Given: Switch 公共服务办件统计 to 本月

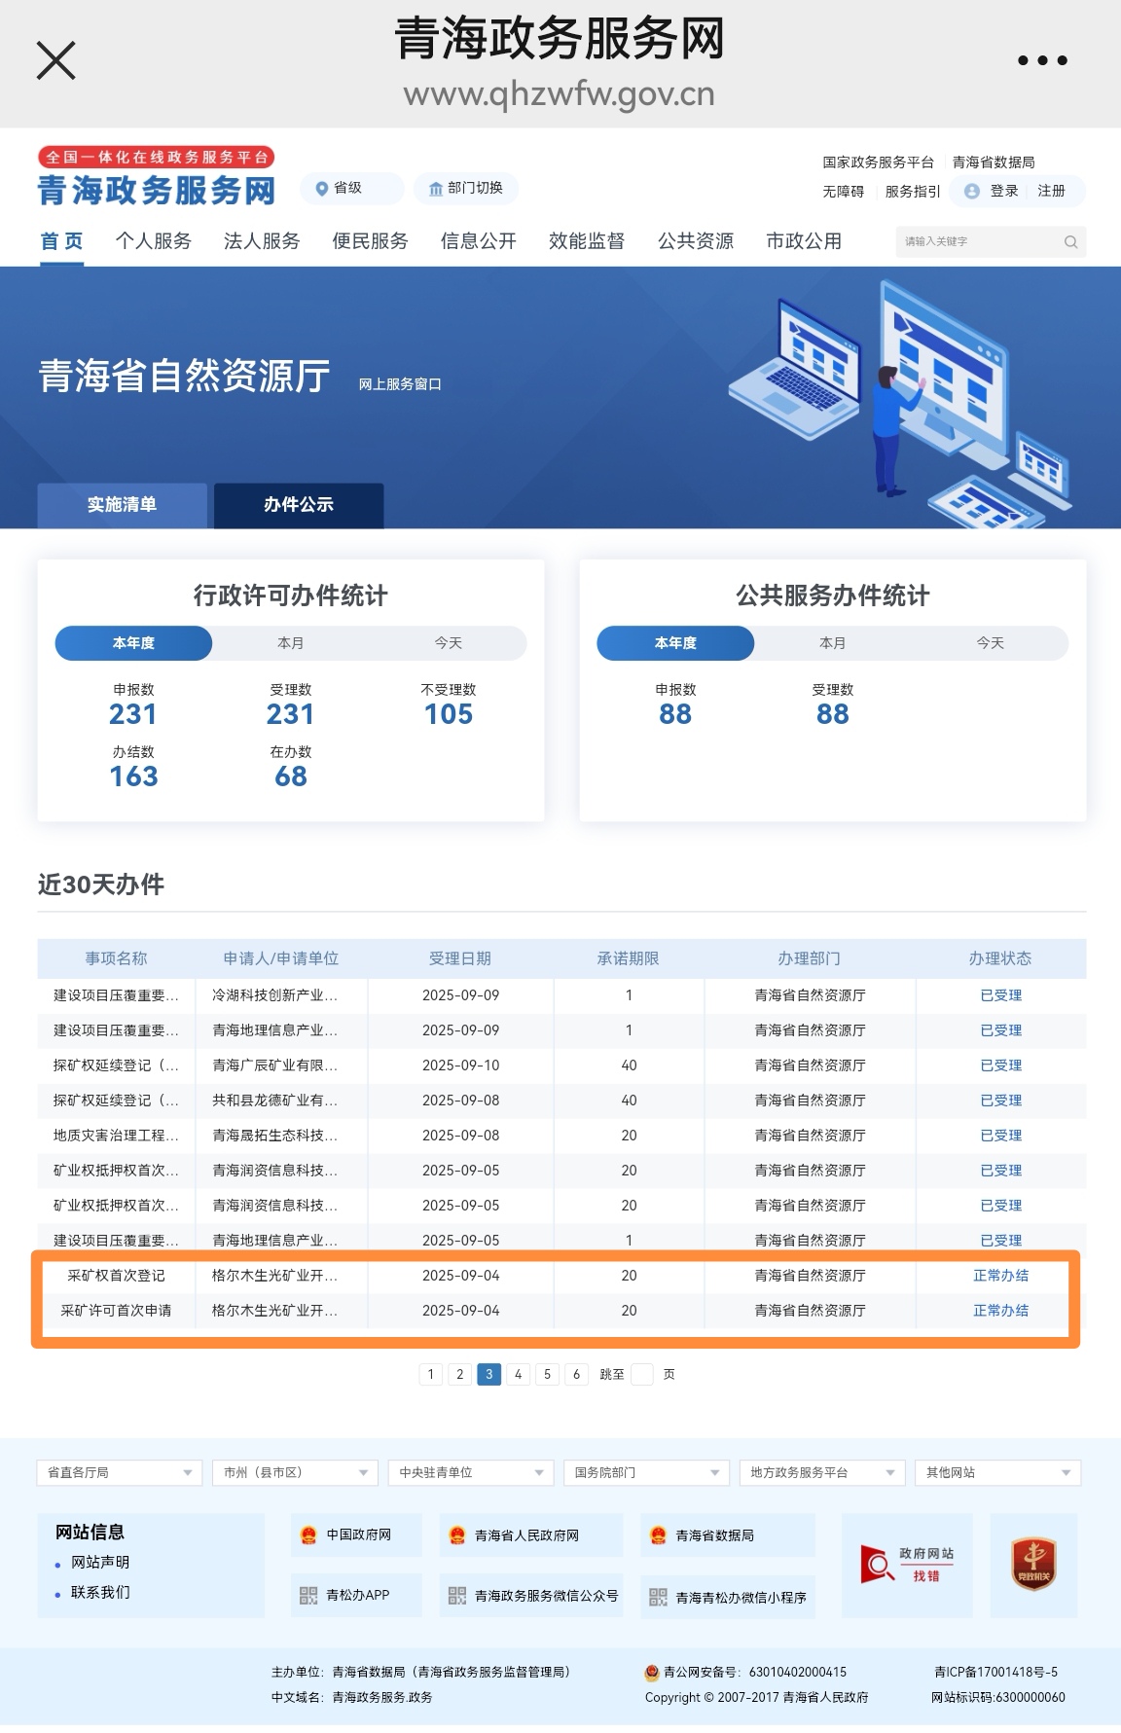Looking at the screenshot, I should [x=832, y=643].
